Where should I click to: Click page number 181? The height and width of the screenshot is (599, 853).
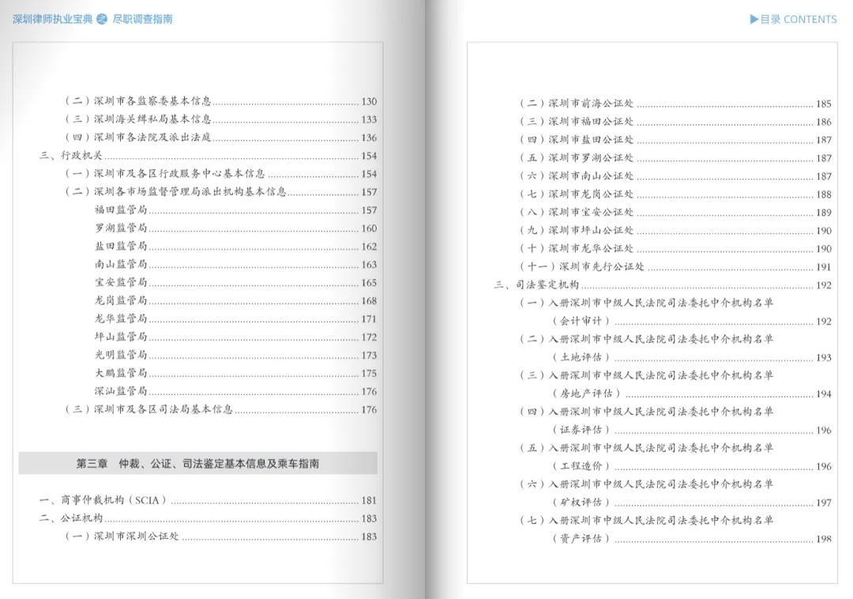point(369,500)
